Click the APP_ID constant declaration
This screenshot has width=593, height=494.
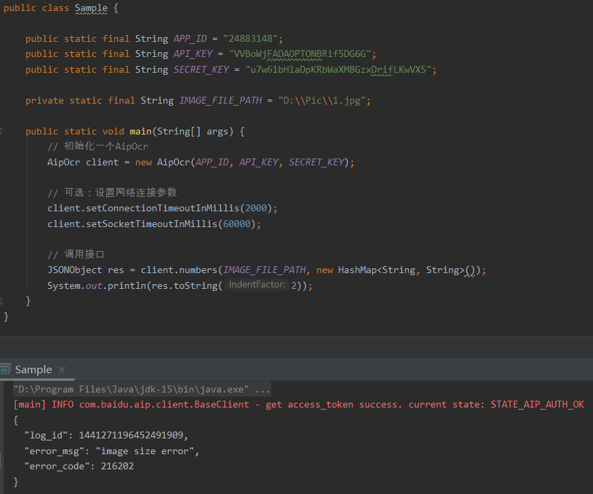coord(190,38)
